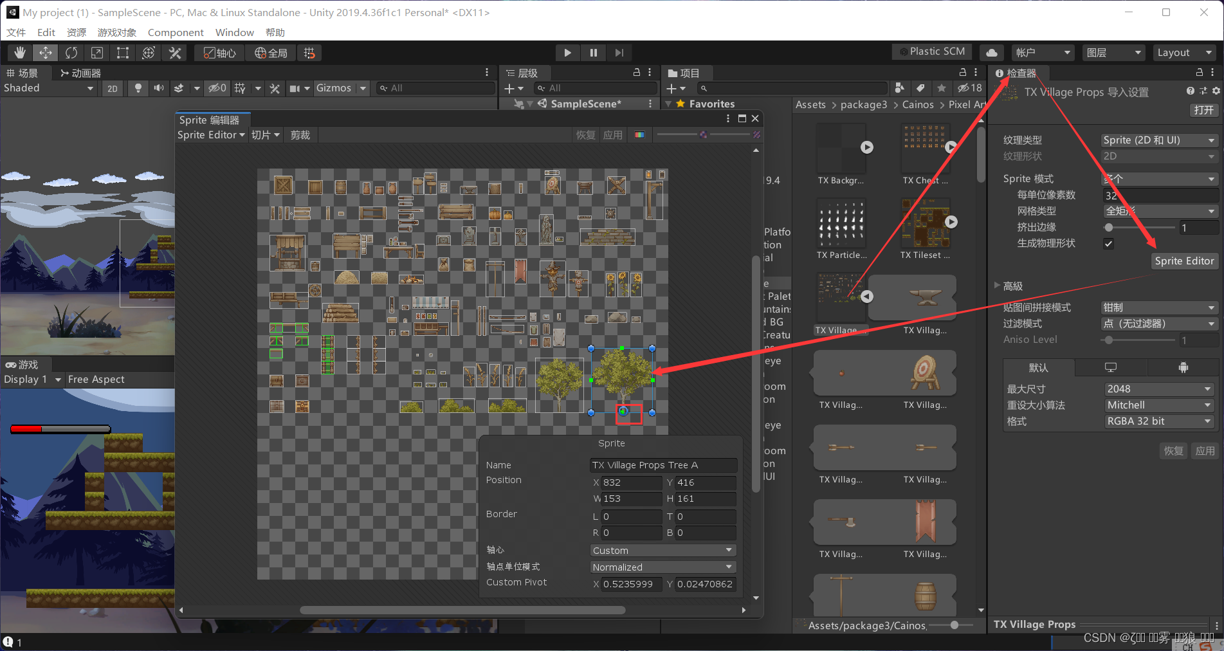
Task: Open the Inspector preset selector icon
Action: (1203, 91)
